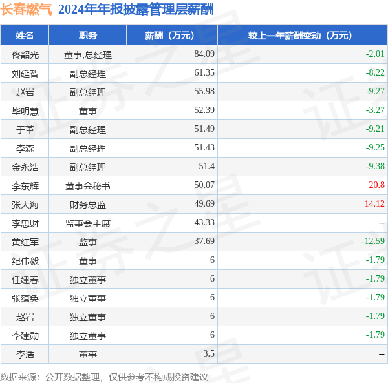Click the salary value 61.35
This screenshot has height=383, width=388.
204,72
